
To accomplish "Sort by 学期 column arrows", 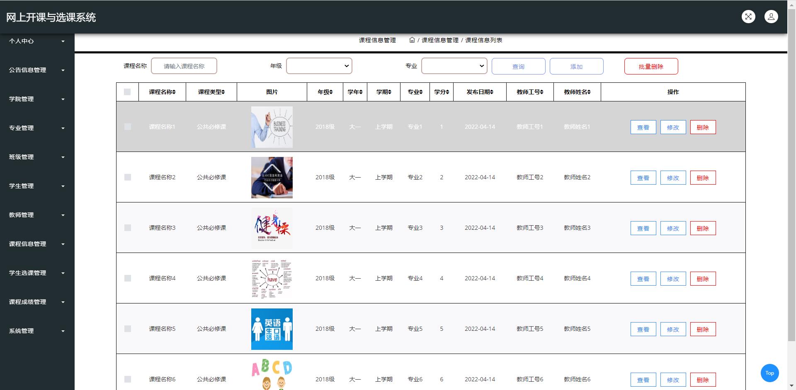I will click(390, 92).
